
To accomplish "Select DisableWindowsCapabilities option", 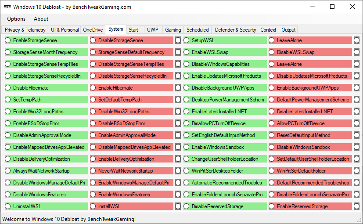I will coord(225,64).
